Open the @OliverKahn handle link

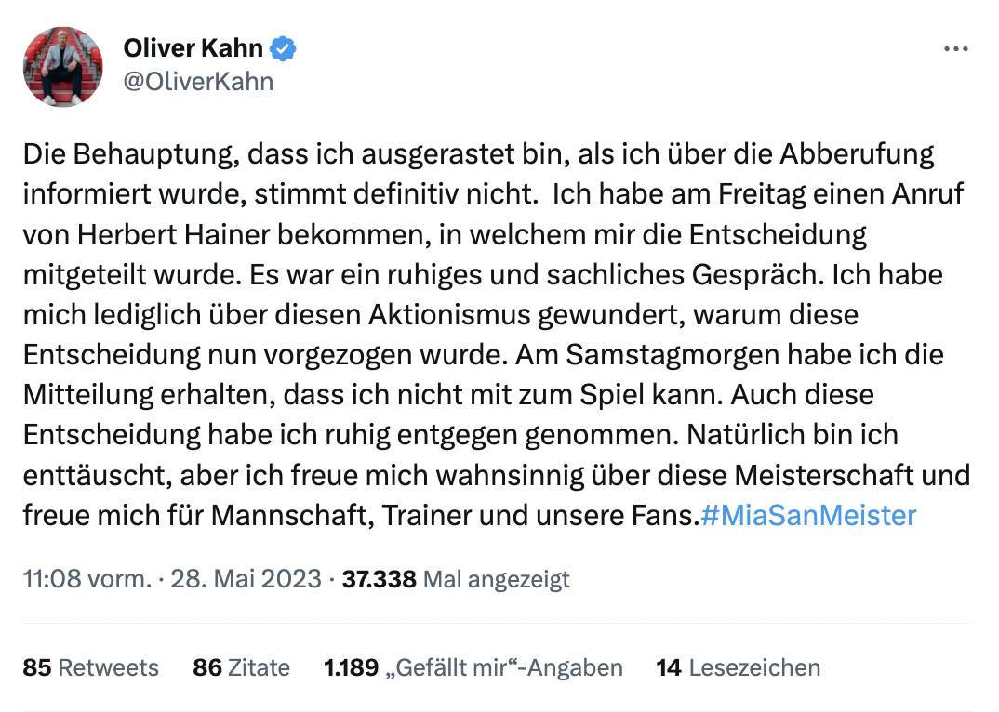click(198, 81)
